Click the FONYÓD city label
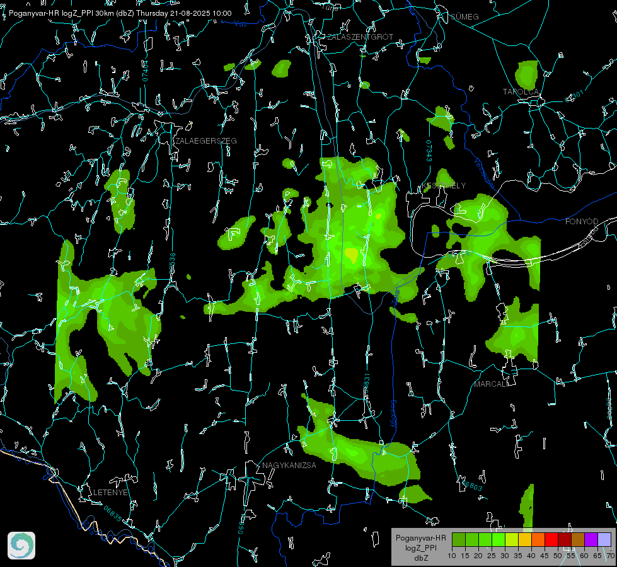The height and width of the screenshot is (567, 617). [x=582, y=222]
